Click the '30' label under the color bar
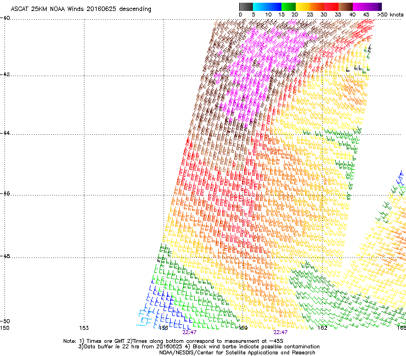This screenshot has width=406, height=356. point(324,15)
